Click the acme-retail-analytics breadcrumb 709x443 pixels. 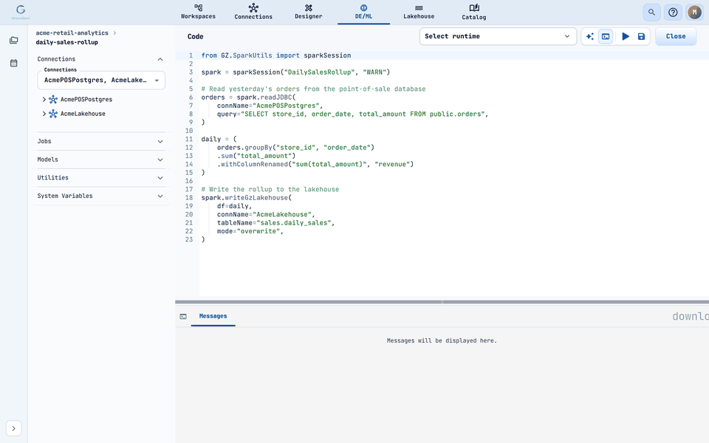(x=72, y=33)
